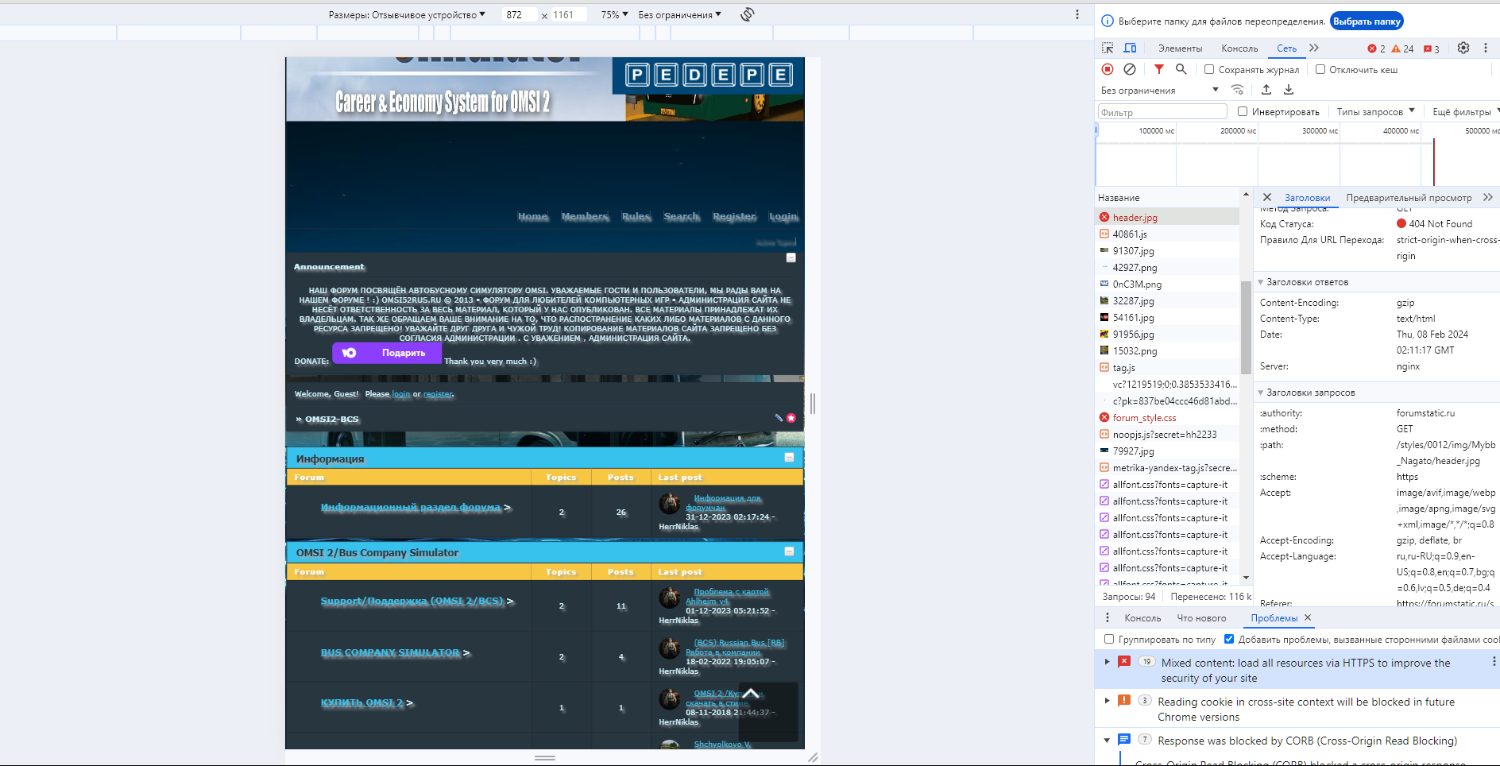Collapse Заголовки ответов section
Image resolution: width=1500 pixels, height=766 pixels.
(1260, 282)
